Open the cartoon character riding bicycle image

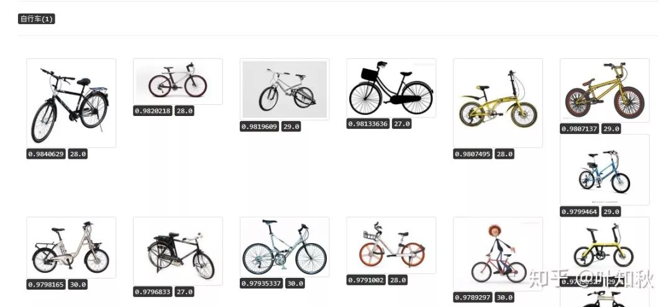point(498,254)
